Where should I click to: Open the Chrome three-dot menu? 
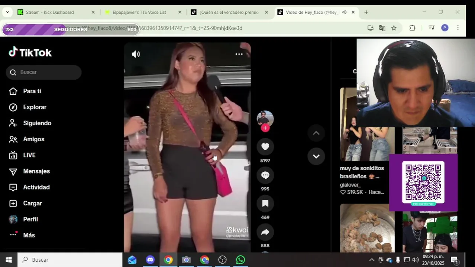458,28
